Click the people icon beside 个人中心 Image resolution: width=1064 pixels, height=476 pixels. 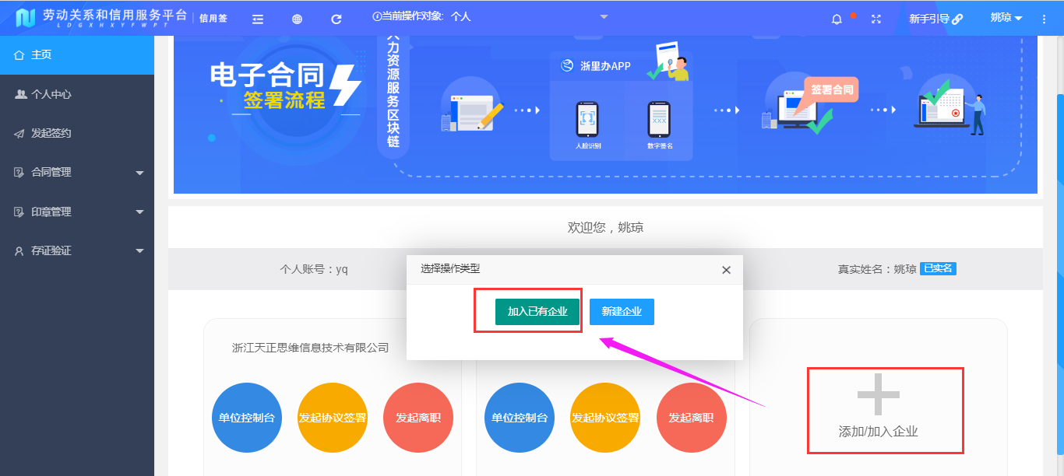click(x=20, y=94)
